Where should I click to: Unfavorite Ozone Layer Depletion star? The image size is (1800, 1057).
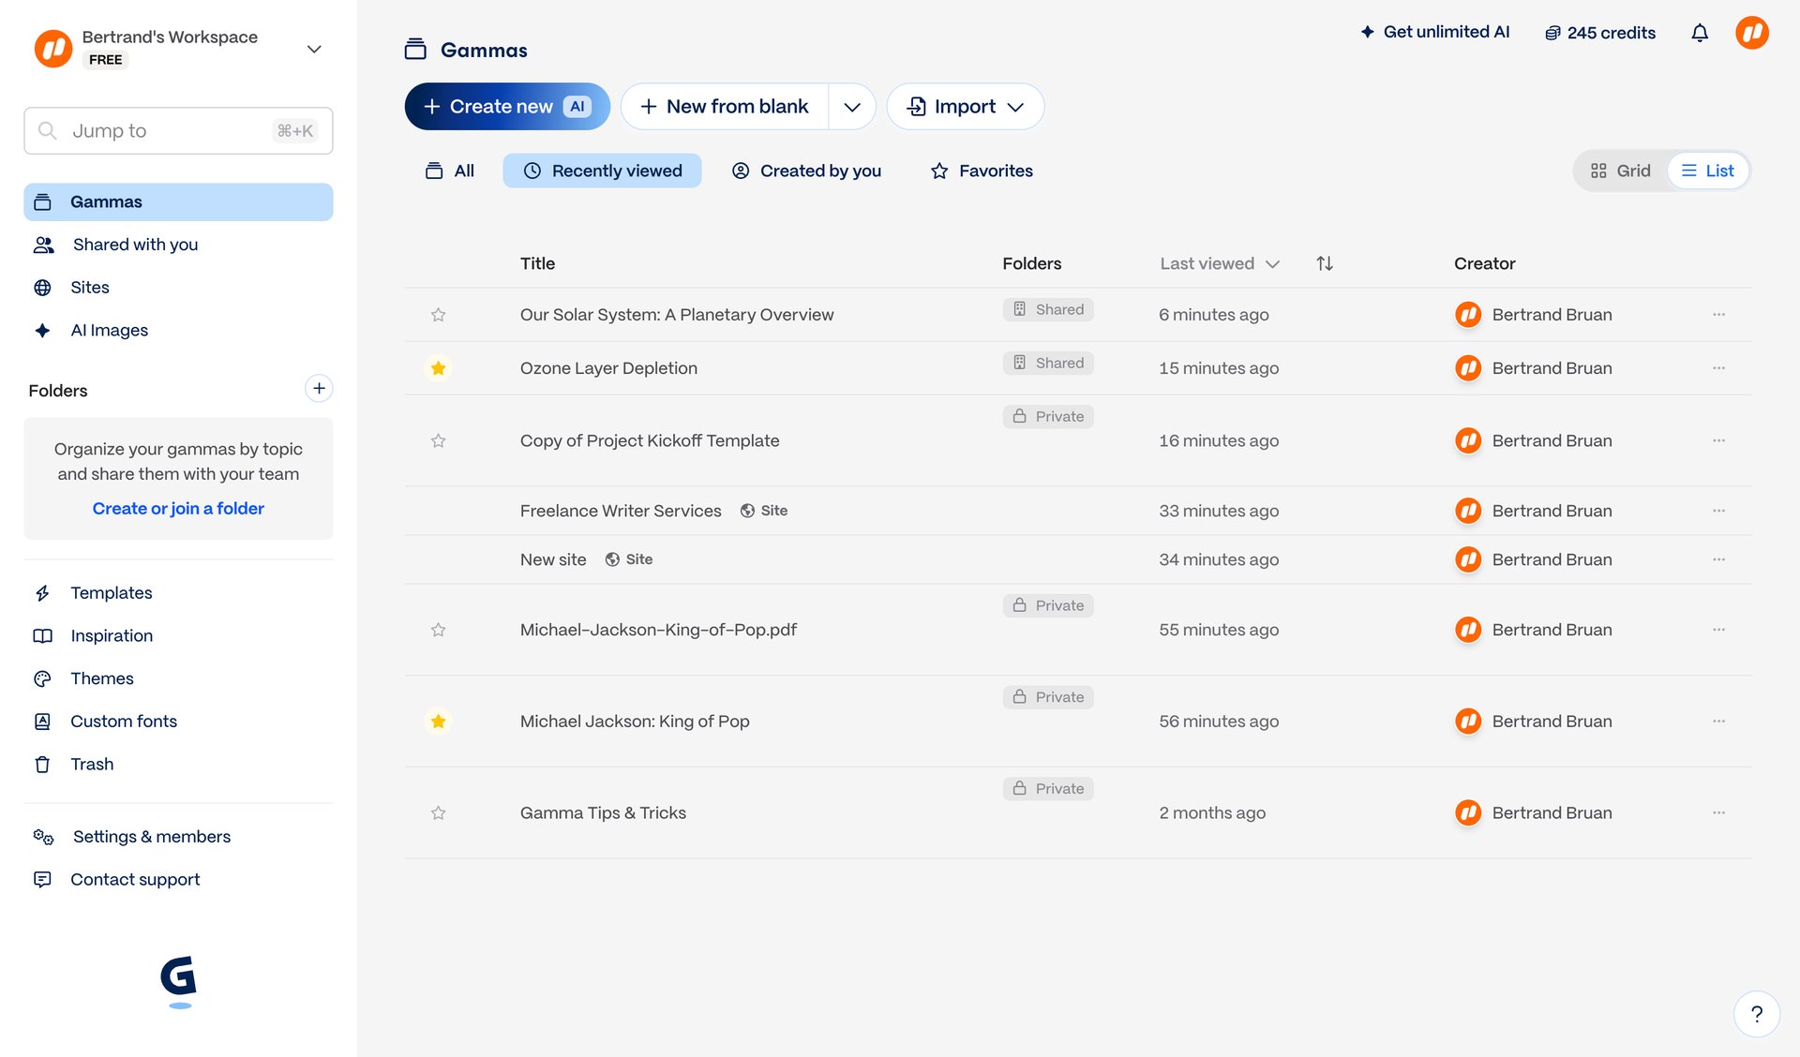pos(438,368)
